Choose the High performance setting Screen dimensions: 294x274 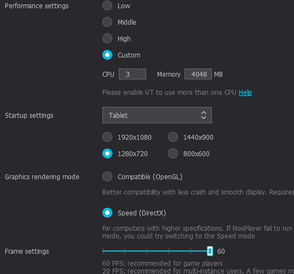(107, 38)
